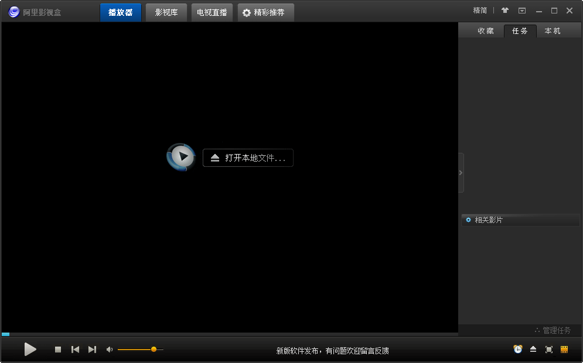Adjust the orange volume slider
This screenshot has width=583, height=363.
[154, 350]
